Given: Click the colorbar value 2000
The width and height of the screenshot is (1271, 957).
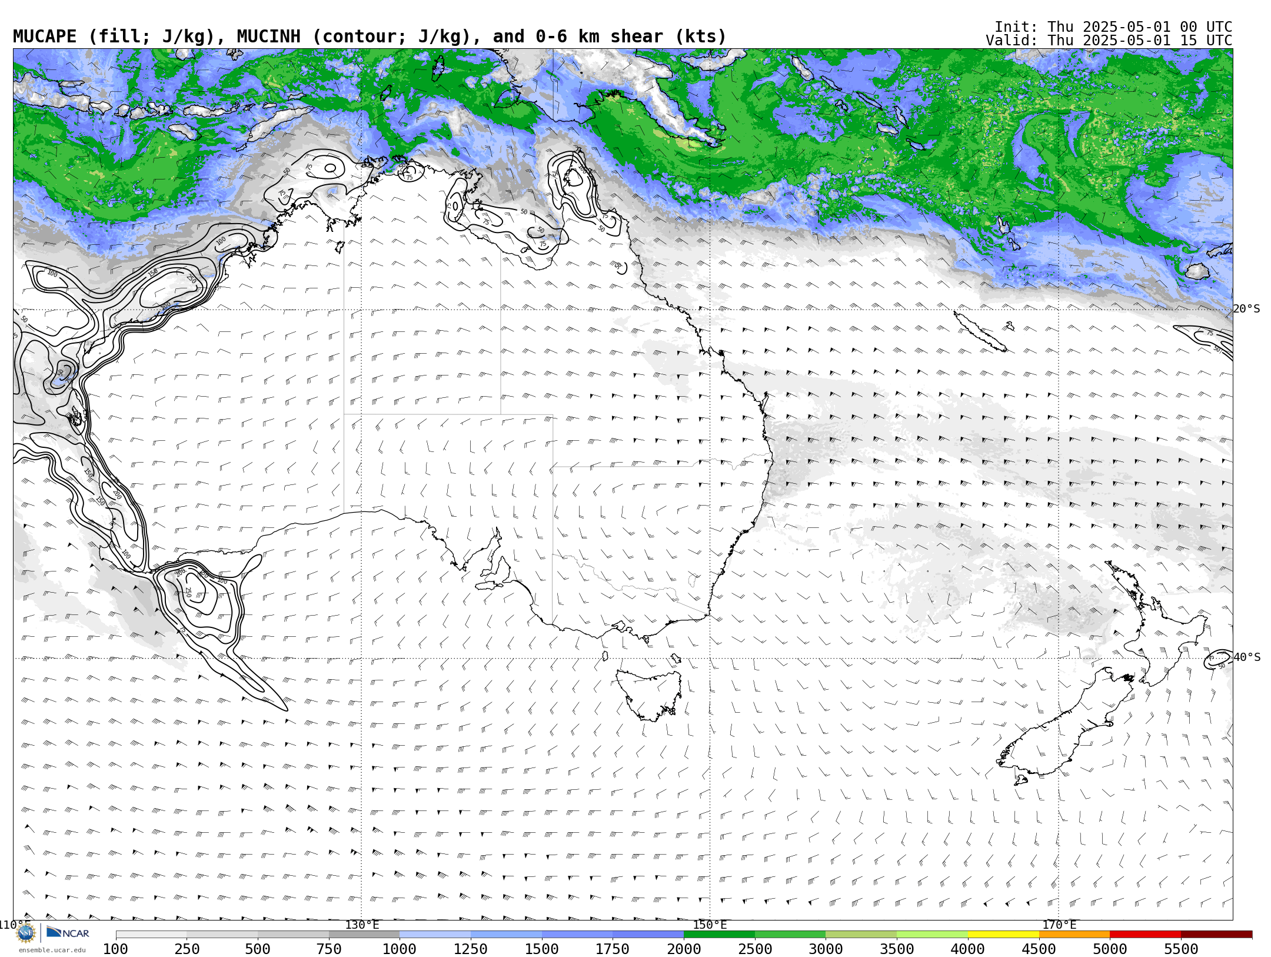Looking at the screenshot, I should point(684,949).
